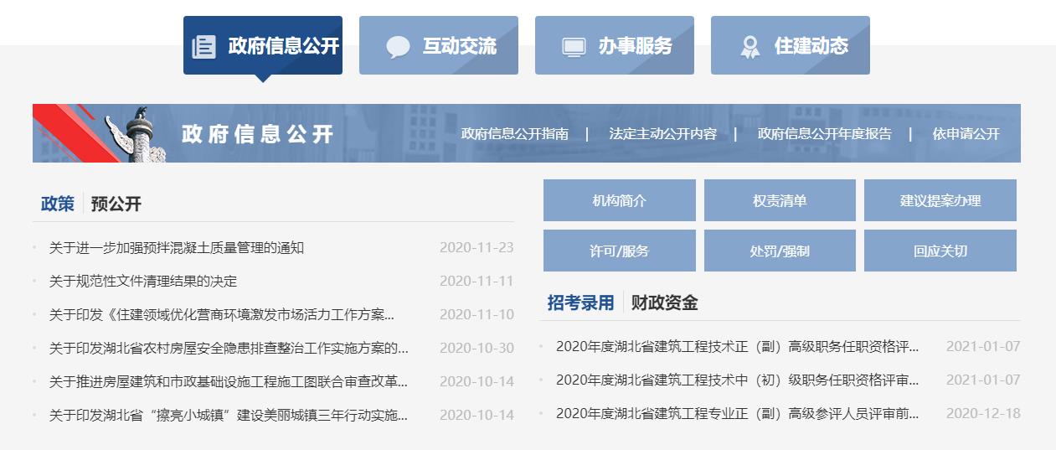Click the 许可/服务 button
This screenshot has height=450, width=1056.
619,251
